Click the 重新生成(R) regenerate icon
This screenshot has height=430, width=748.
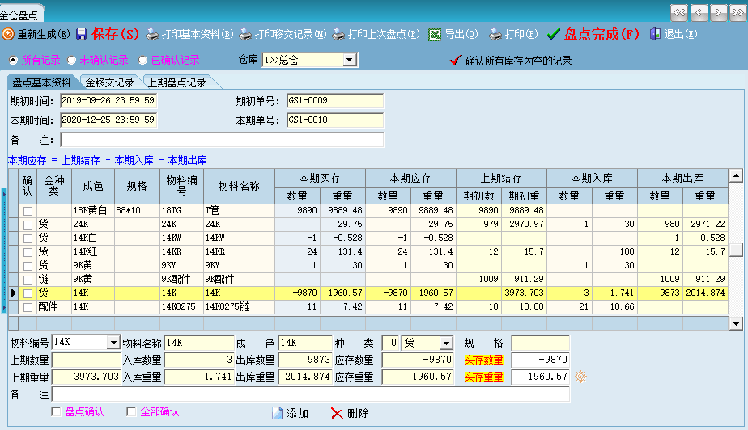pyautogui.click(x=7, y=34)
